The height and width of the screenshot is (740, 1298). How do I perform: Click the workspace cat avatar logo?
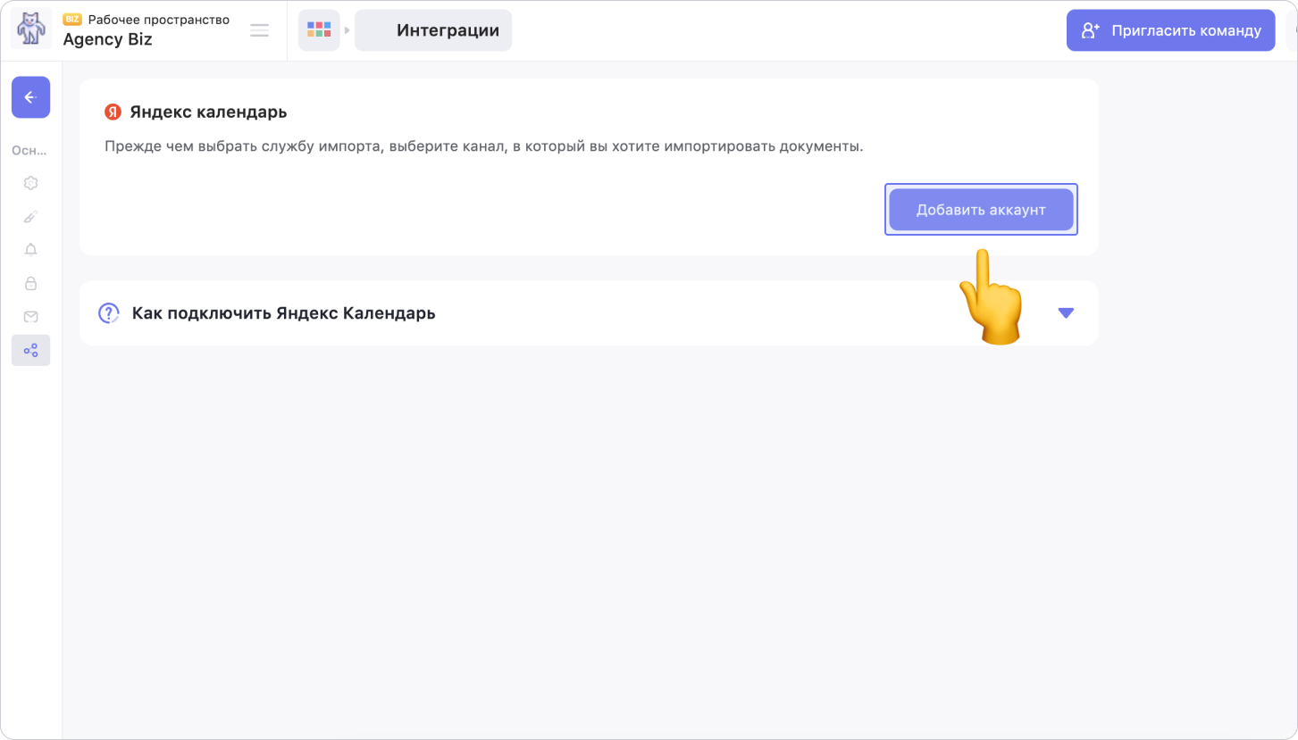(31, 30)
